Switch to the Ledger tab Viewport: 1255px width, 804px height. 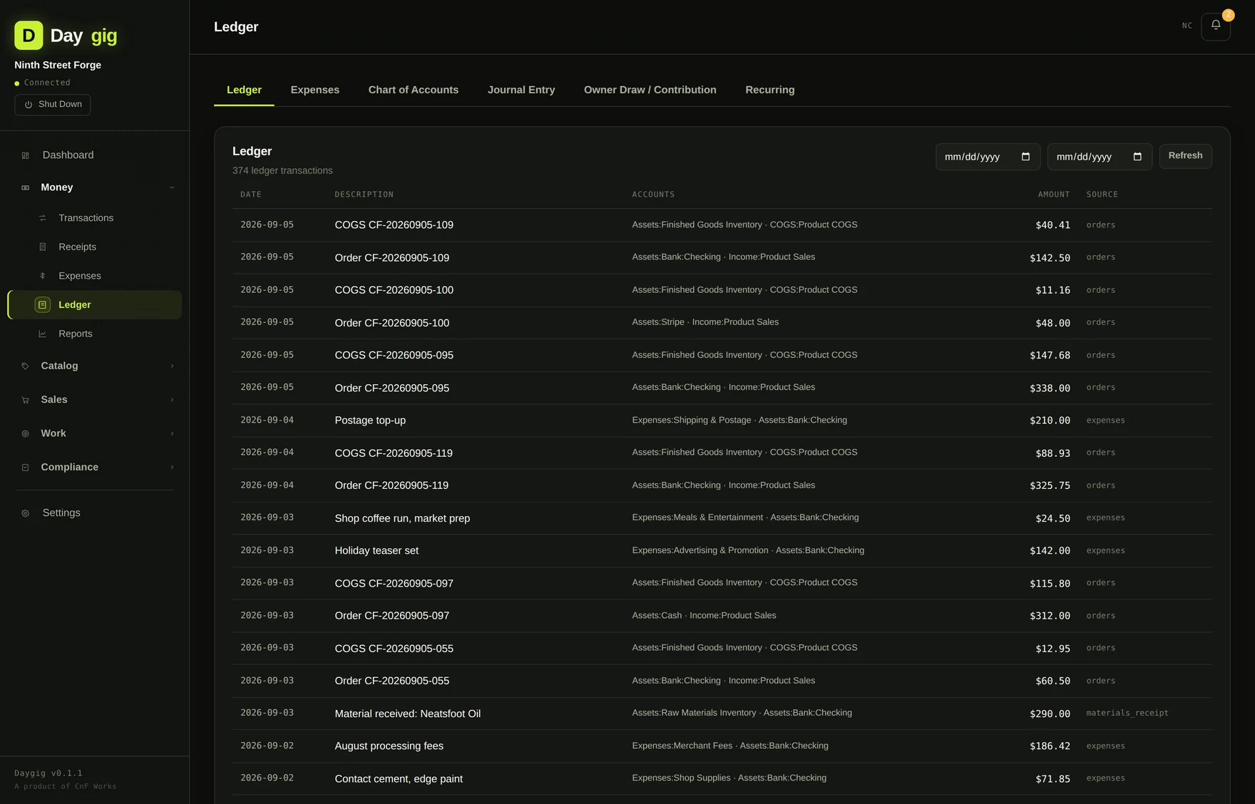(x=244, y=90)
